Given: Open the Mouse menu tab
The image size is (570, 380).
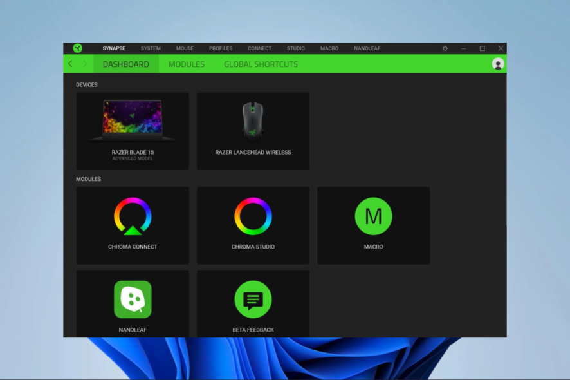Looking at the screenshot, I should click(185, 48).
